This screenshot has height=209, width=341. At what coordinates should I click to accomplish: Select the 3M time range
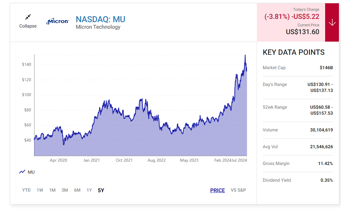click(x=65, y=190)
